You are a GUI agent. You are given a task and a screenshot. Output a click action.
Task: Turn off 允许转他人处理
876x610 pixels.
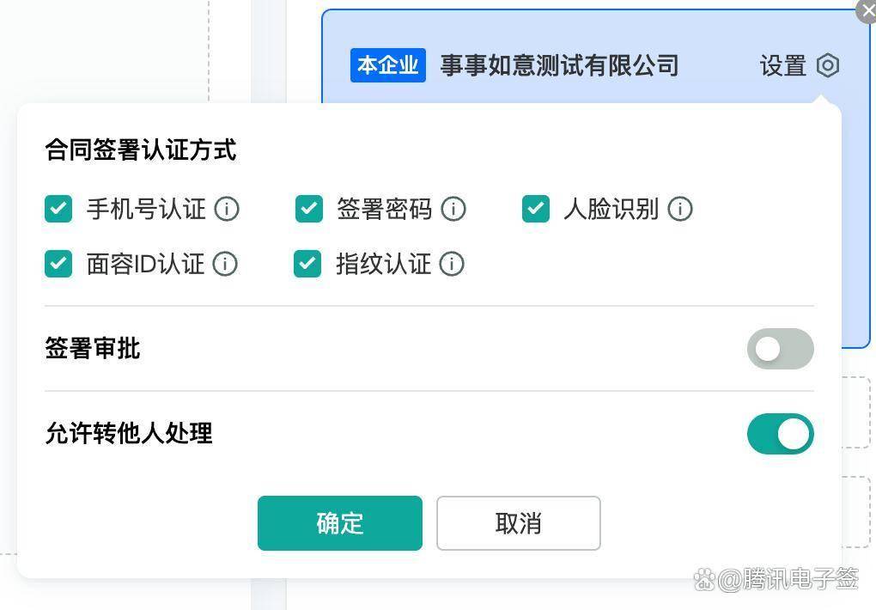tap(780, 434)
